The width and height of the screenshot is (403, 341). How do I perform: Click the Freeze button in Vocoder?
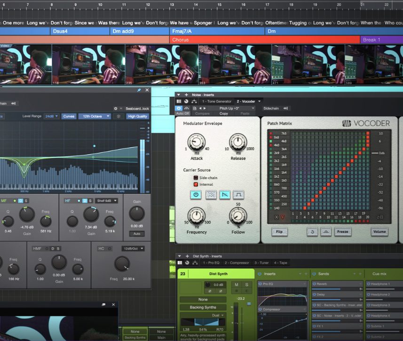[343, 232]
